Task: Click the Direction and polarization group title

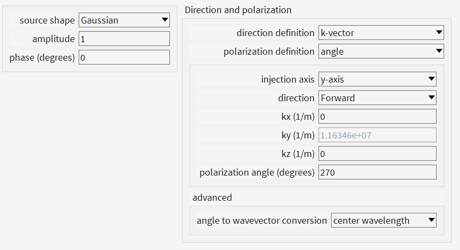Action: [x=238, y=10]
